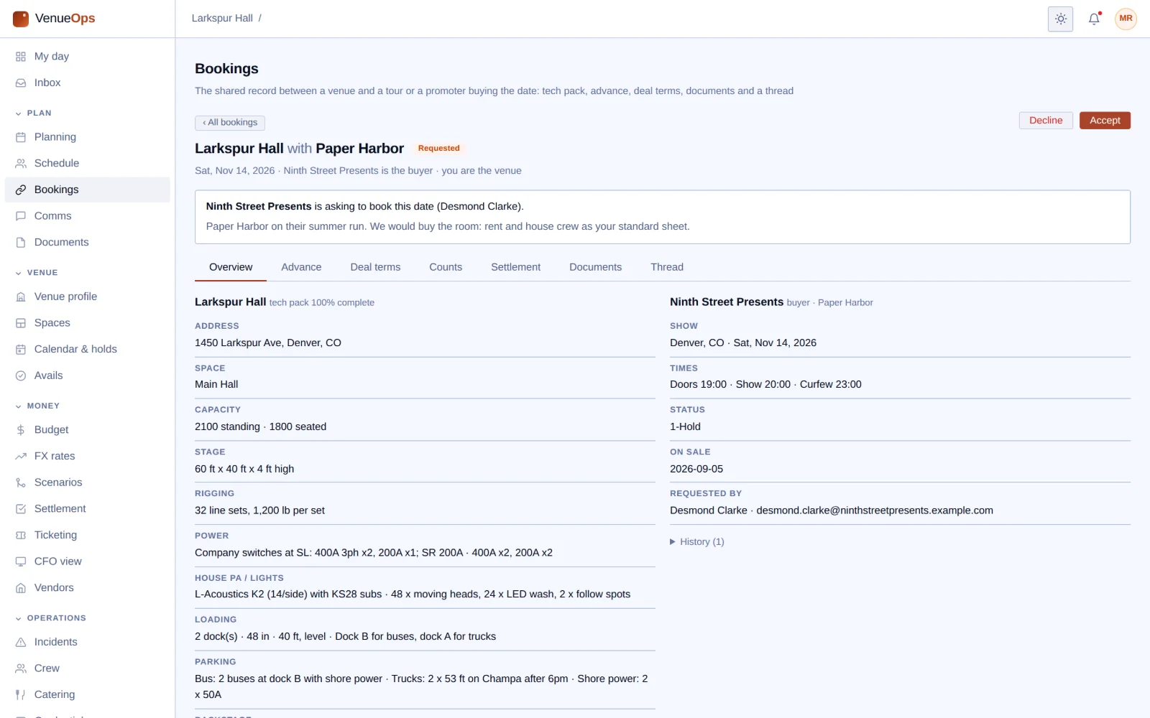Image resolution: width=1150 pixels, height=718 pixels.
Task: Toggle the light/dark theme sun button
Action: [1060, 19]
